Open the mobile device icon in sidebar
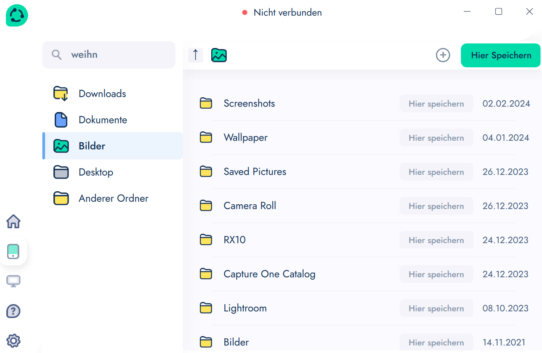Viewport: 542px width, 353px height. [13, 251]
